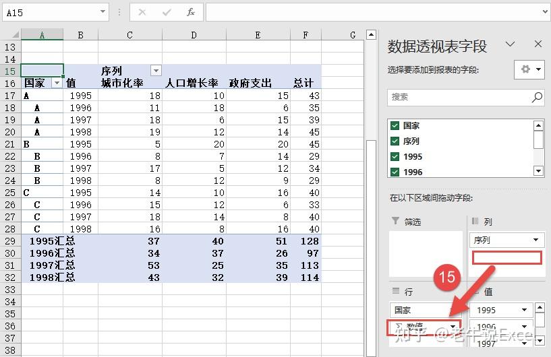Click the formula bar confirm checkmark icon
The width and height of the screenshot is (551, 357).
coord(167,13)
